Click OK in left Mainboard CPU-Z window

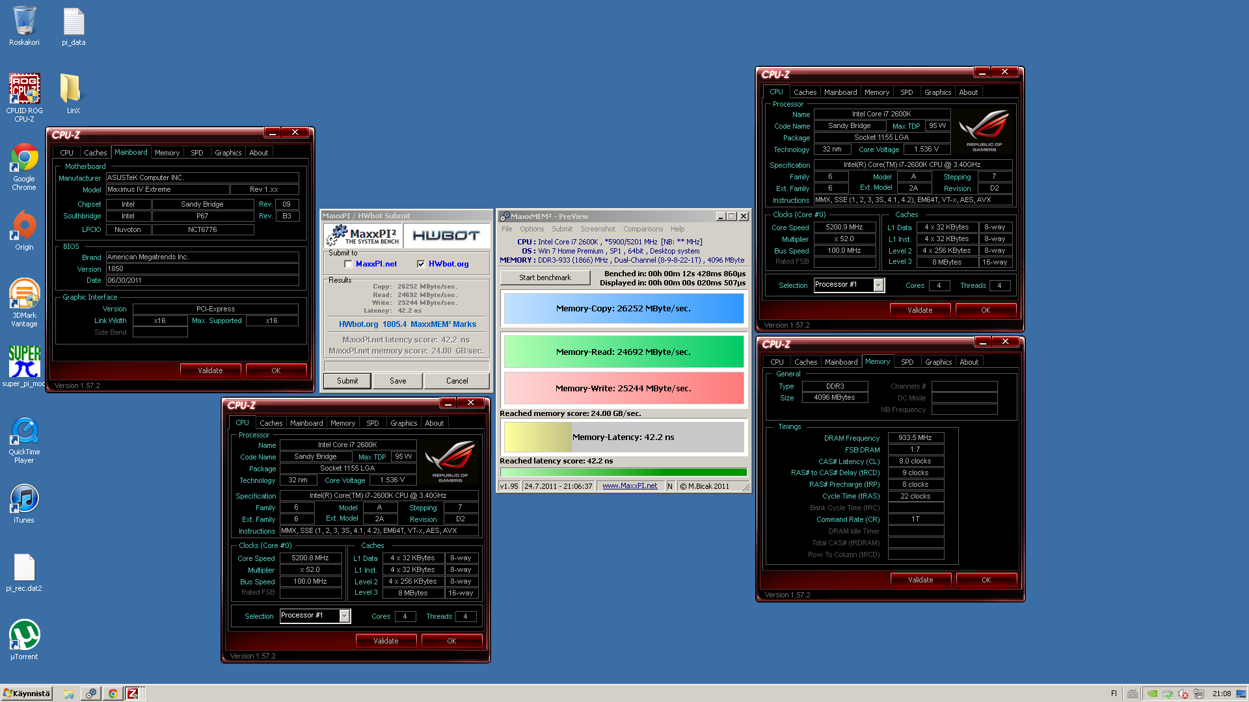click(x=276, y=370)
